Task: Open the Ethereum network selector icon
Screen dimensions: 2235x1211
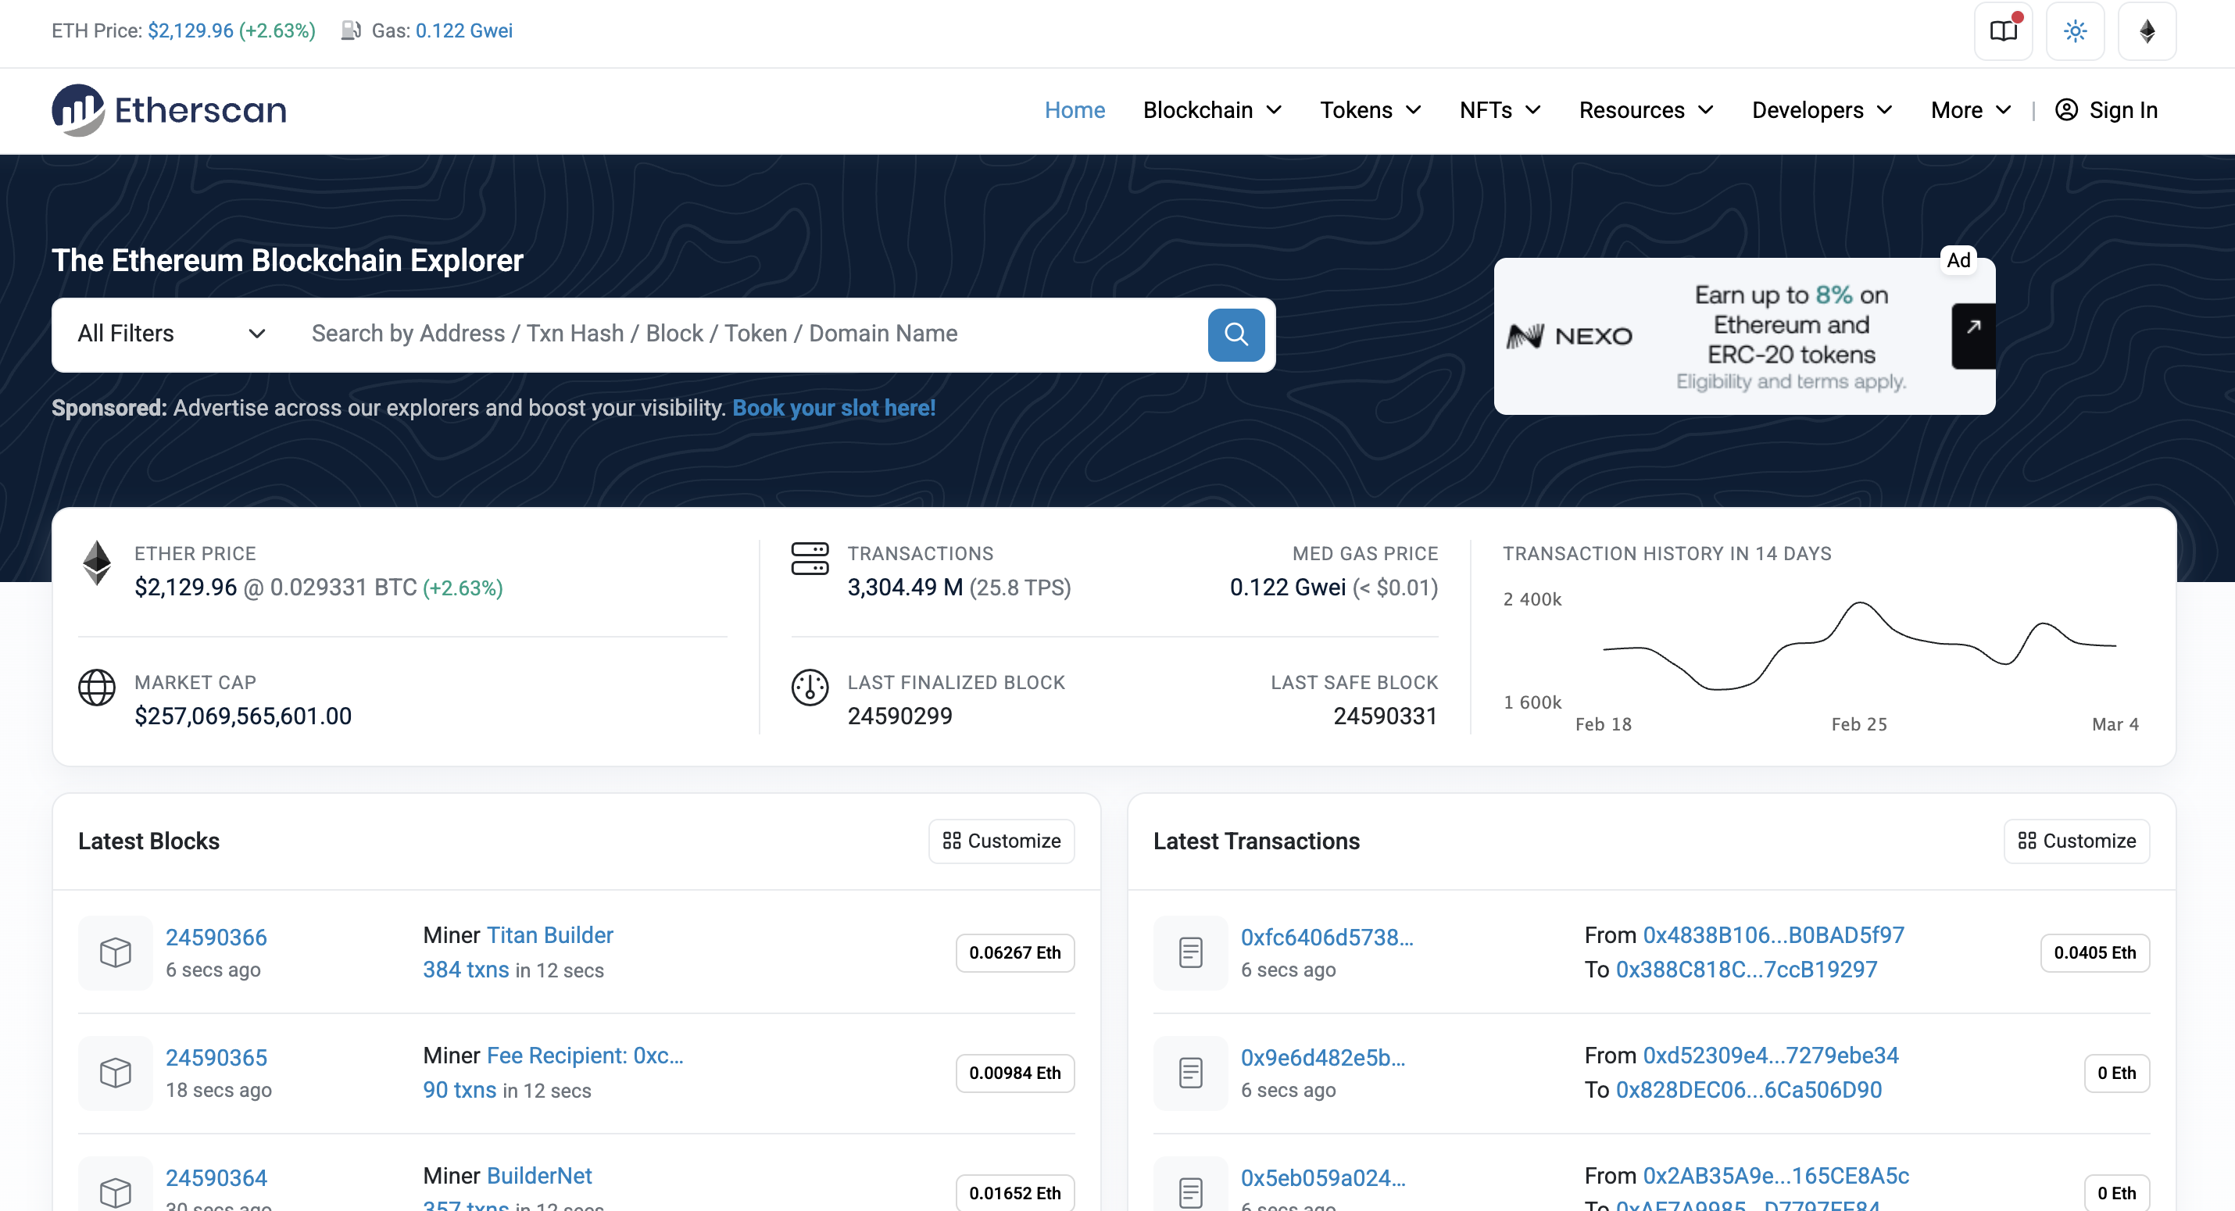Action: [2147, 31]
